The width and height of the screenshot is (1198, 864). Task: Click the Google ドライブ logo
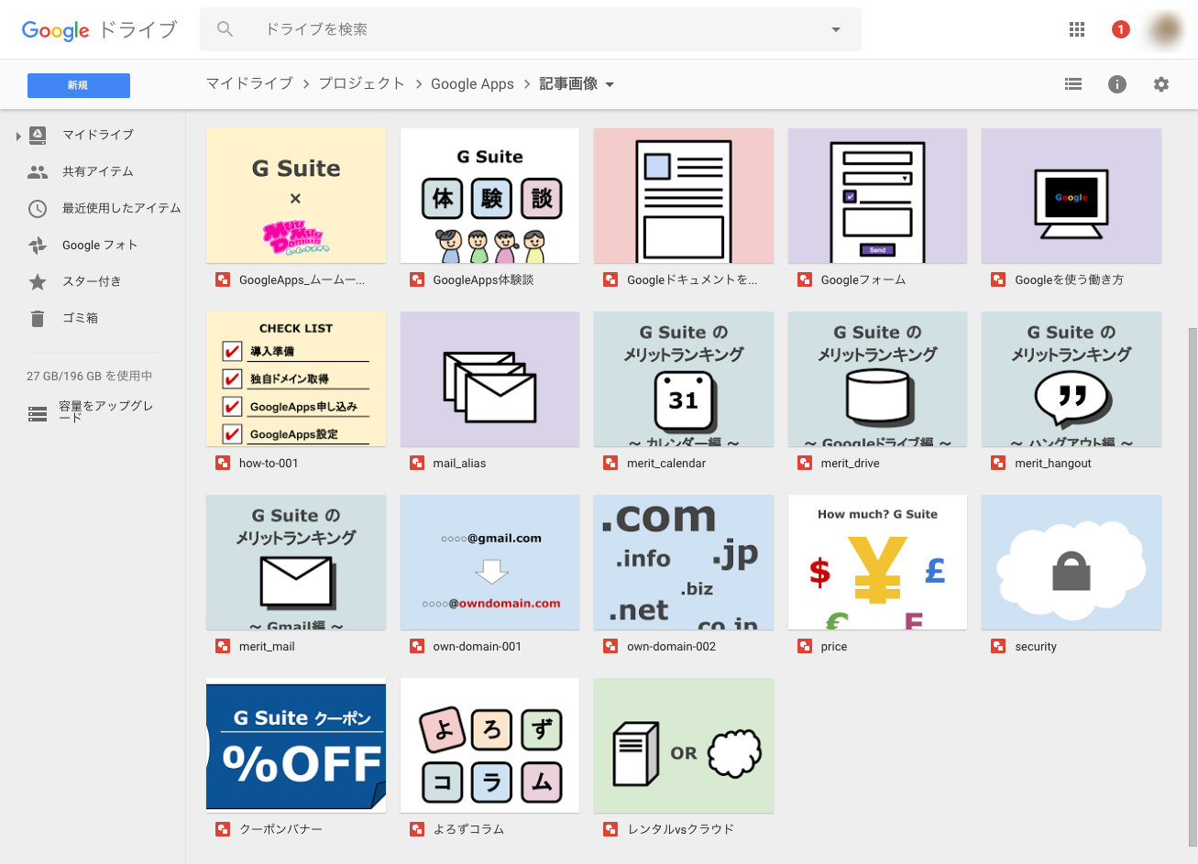99,29
